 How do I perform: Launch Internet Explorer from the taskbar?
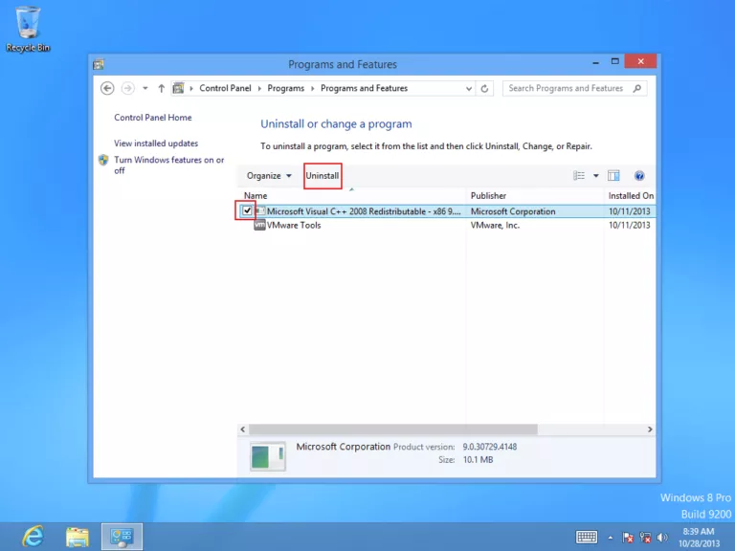coord(33,537)
